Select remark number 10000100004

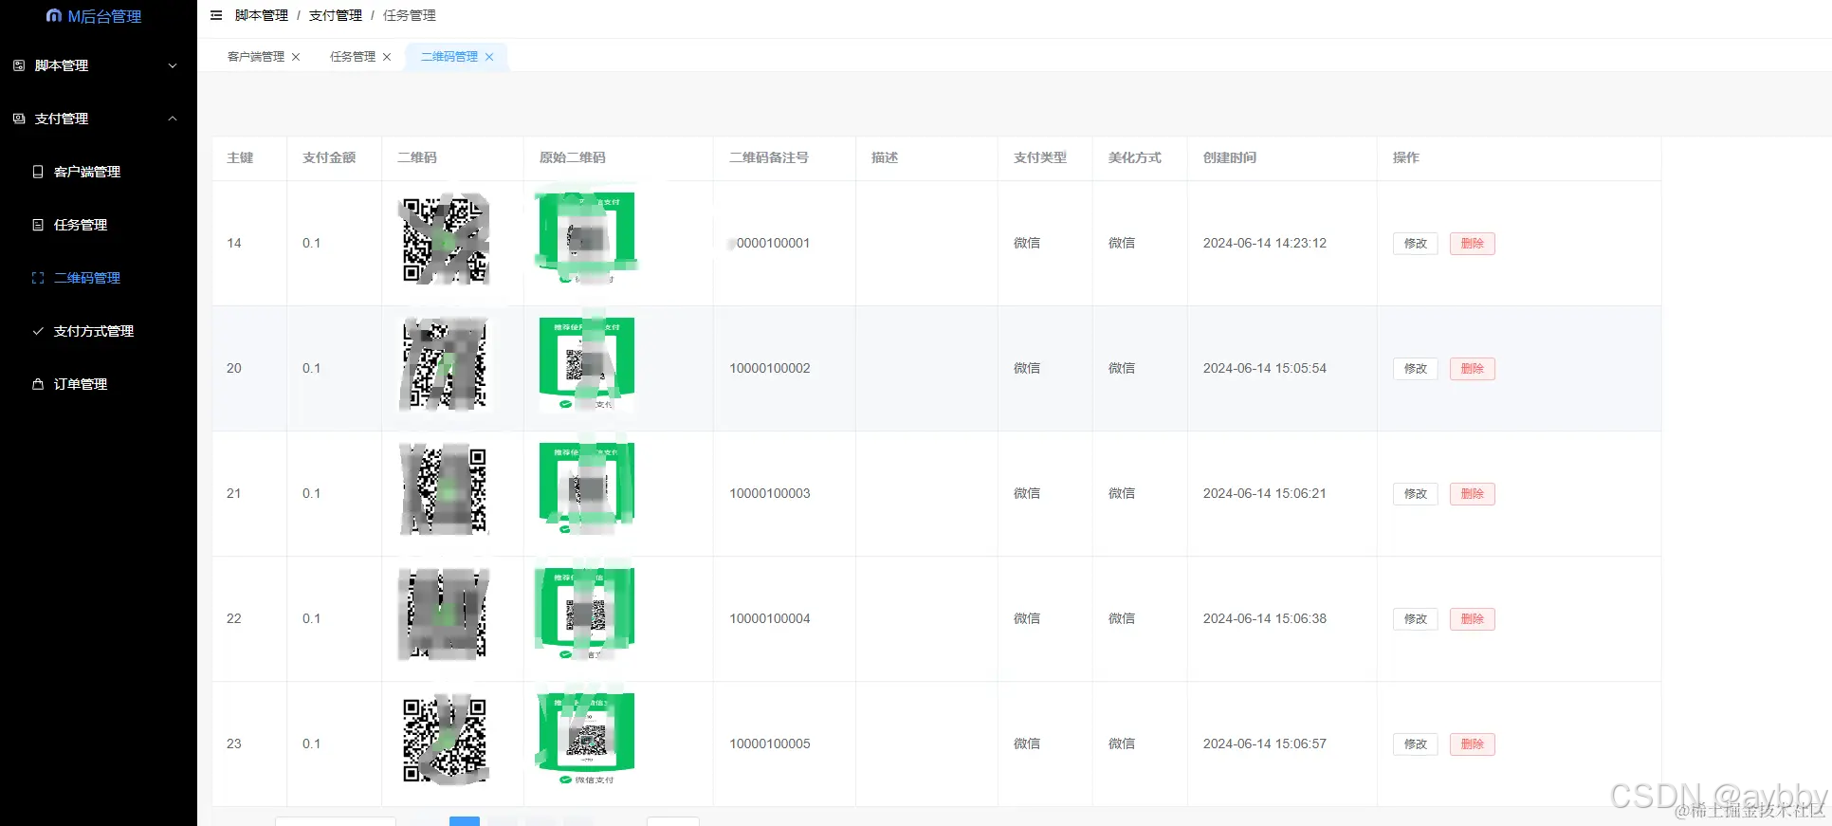[x=770, y=618]
